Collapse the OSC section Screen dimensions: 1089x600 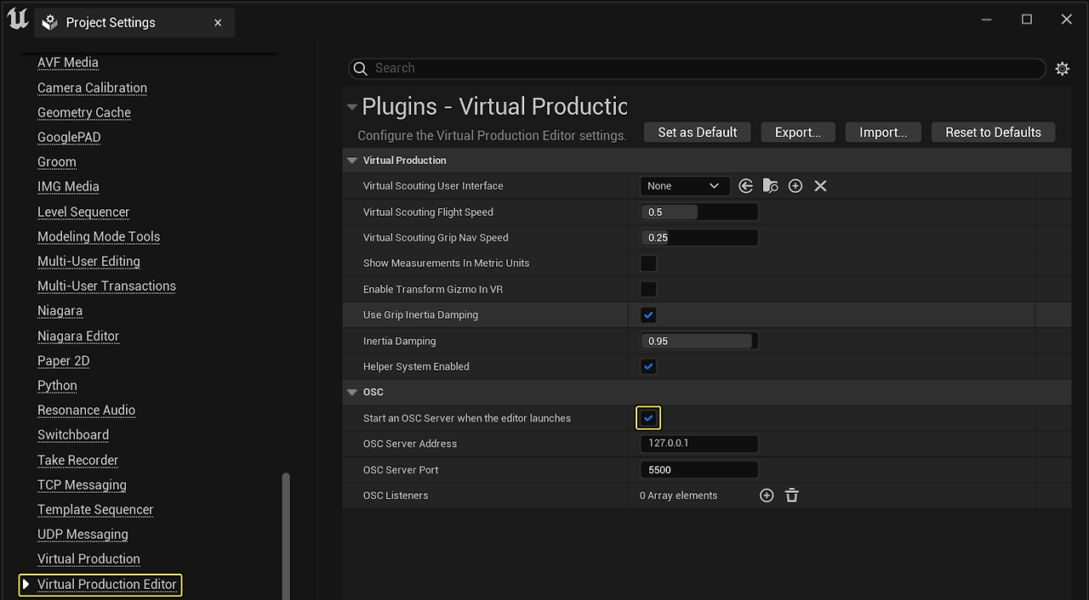[x=352, y=393]
